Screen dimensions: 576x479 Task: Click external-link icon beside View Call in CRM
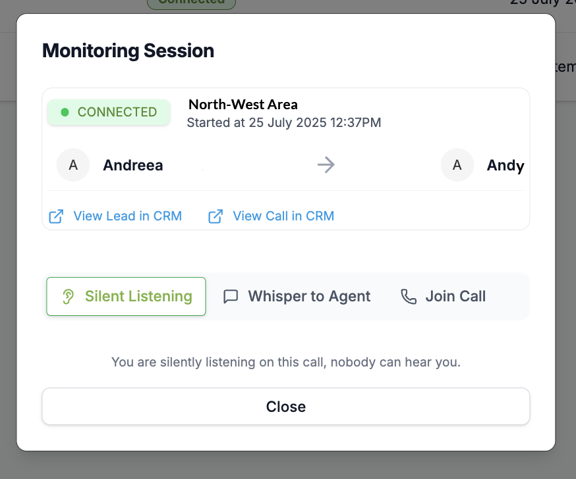pos(216,216)
